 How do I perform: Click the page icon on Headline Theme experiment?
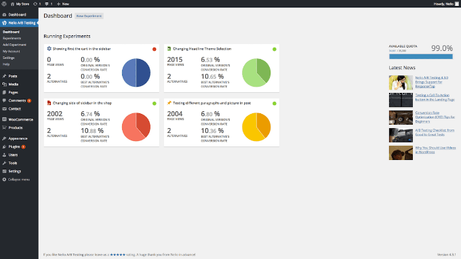coord(169,49)
